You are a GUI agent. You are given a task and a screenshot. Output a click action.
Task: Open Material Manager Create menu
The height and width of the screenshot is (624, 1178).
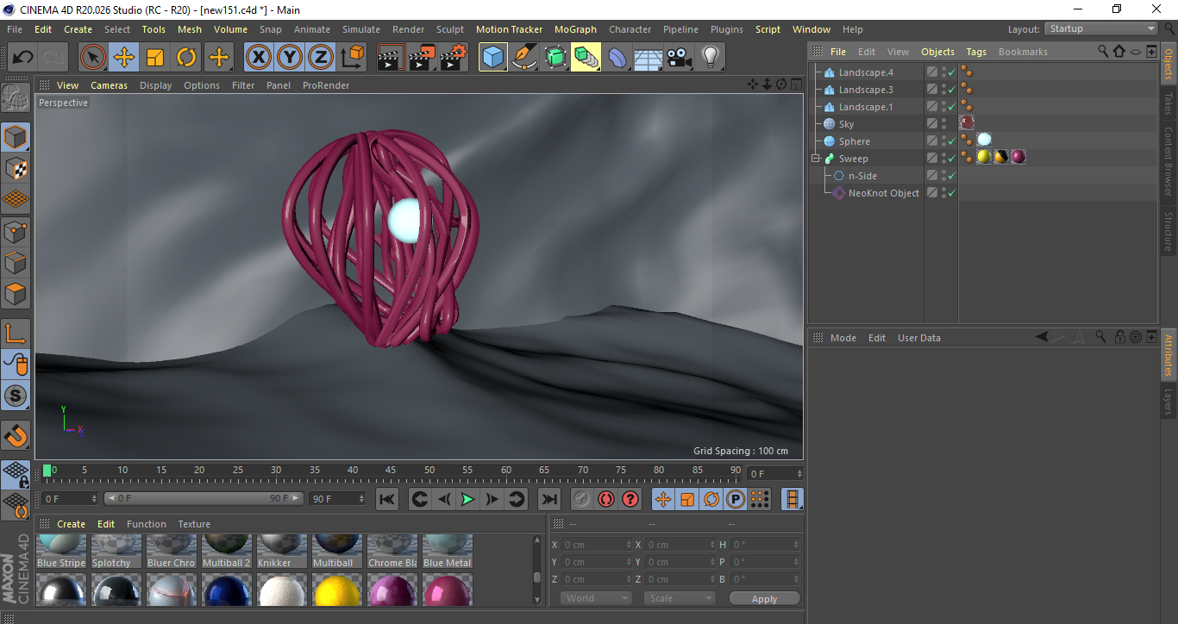tap(72, 524)
